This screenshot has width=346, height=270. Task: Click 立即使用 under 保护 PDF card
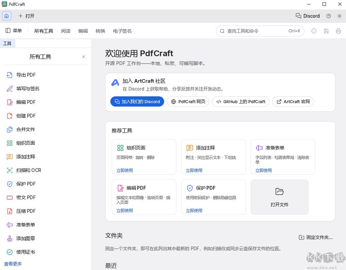click(x=194, y=210)
